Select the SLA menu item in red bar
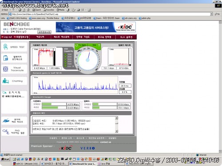The height and width of the screenshot is (166, 222). [126, 37]
